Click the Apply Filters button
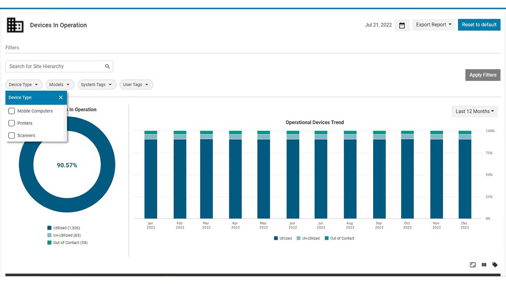Screen dimensions: 506x284 click(x=483, y=75)
